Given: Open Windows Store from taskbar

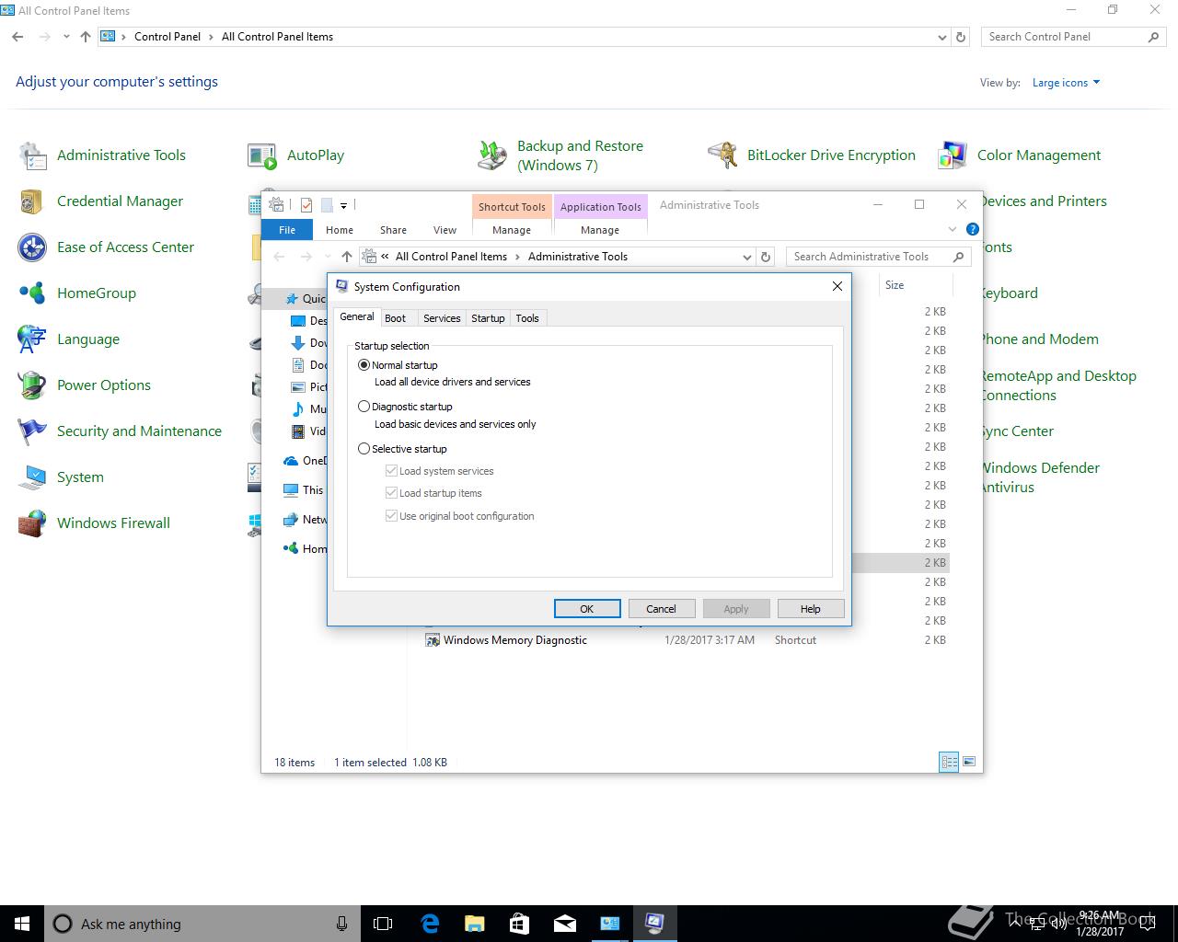Looking at the screenshot, I should (519, 924).
